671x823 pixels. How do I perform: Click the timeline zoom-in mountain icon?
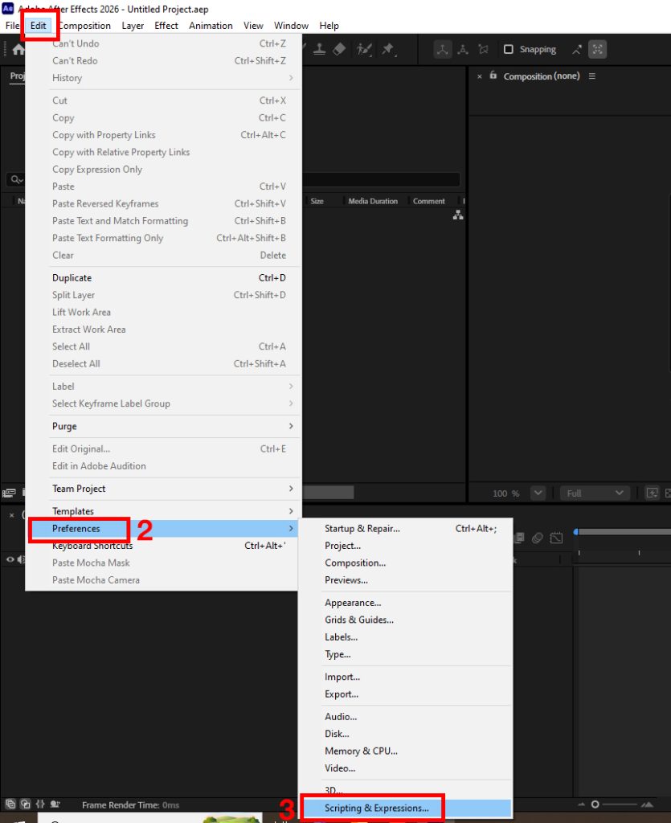tap(647, 804)
